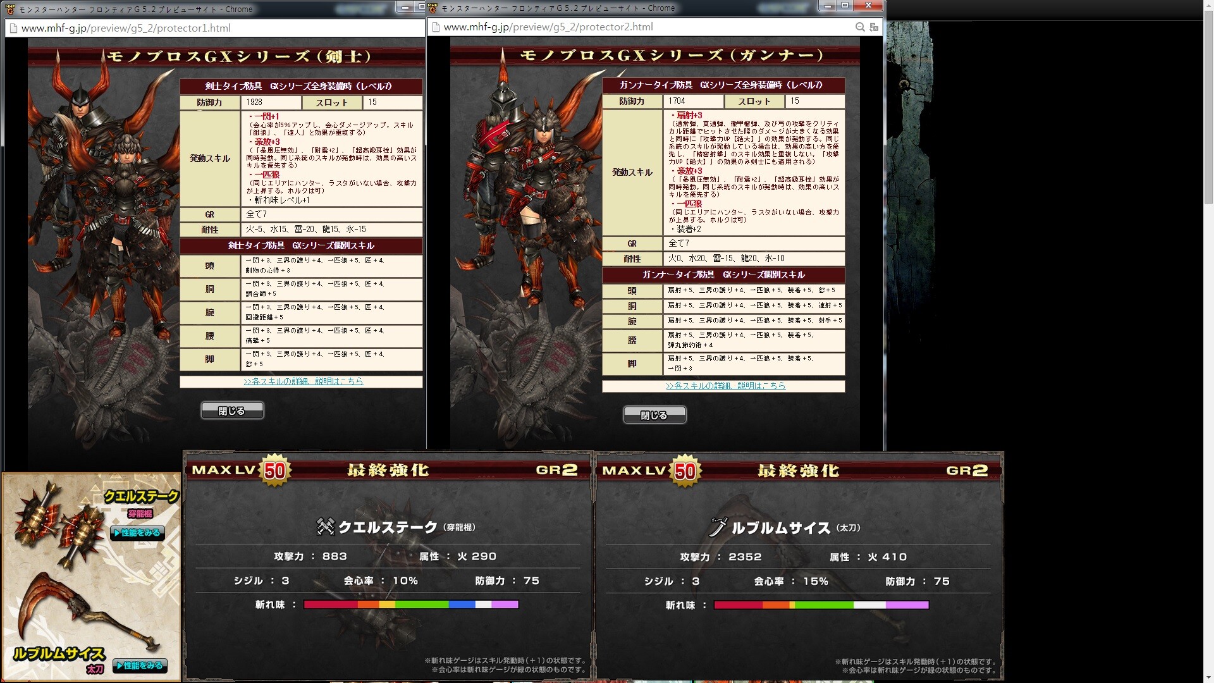Click the クエルステーク sharpness color gauge
The height and width of the screenshot is (683, 1228).
[x=411, y=605]
